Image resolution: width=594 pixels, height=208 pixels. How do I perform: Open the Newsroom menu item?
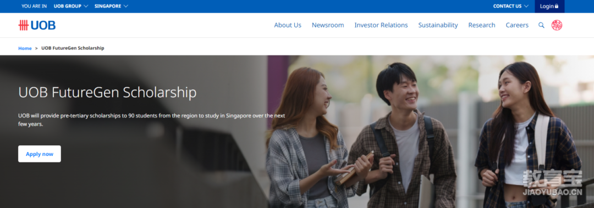[x=328, y=25]
